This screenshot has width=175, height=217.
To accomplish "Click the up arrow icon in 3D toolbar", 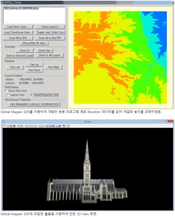I will tap(32, 126).
